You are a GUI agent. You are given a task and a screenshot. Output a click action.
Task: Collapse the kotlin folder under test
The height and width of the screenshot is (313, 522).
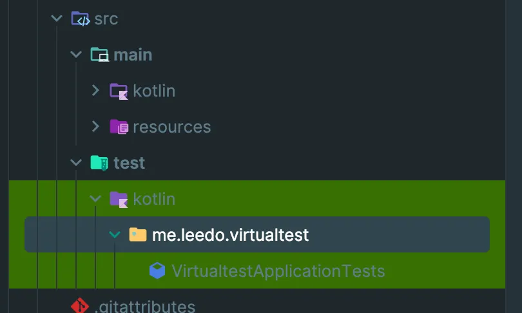95,199
